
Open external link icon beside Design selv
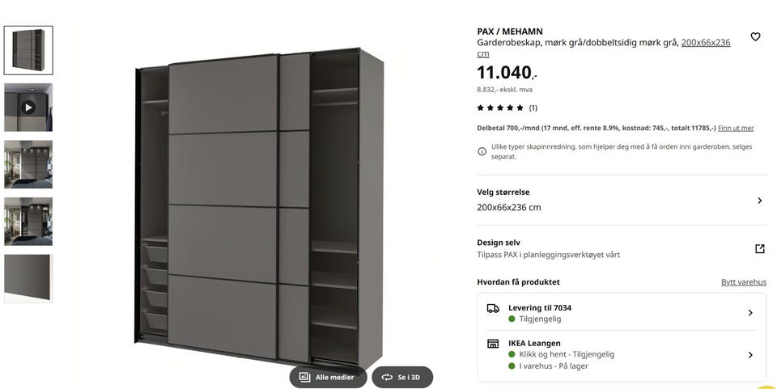760,248
